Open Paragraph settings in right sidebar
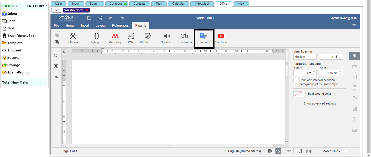The height and width of the screenshot is (157, 371). pyautogui.click(x=355, y=56)
